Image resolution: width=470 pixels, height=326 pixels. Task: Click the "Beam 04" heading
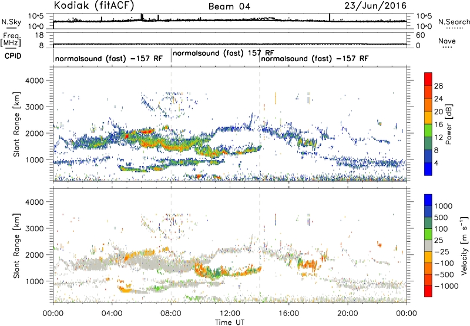[x=229, y=6]
